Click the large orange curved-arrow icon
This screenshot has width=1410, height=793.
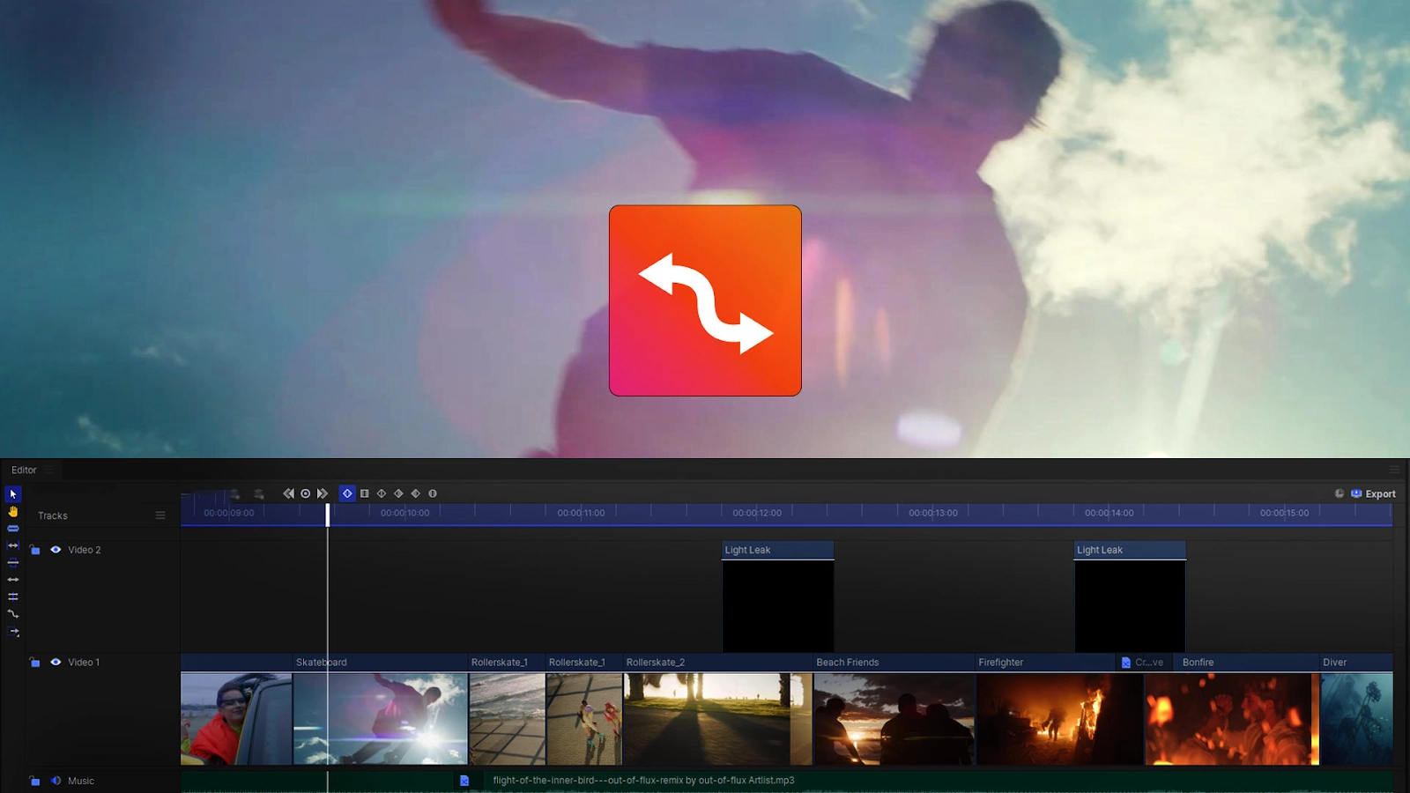pyautogui.click(x=705, y=300)
